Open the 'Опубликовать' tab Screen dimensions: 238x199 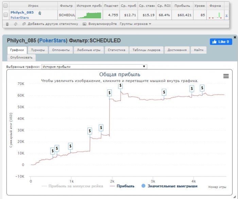tap(21, 57)
